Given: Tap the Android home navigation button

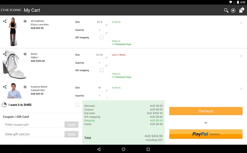Looking at the screenshot, I should 124,149.
